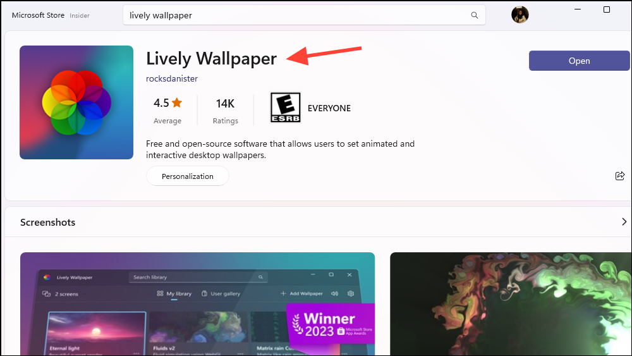Select the Personalization category tag
Screen dimensions: 632x356
click(188, 176)
